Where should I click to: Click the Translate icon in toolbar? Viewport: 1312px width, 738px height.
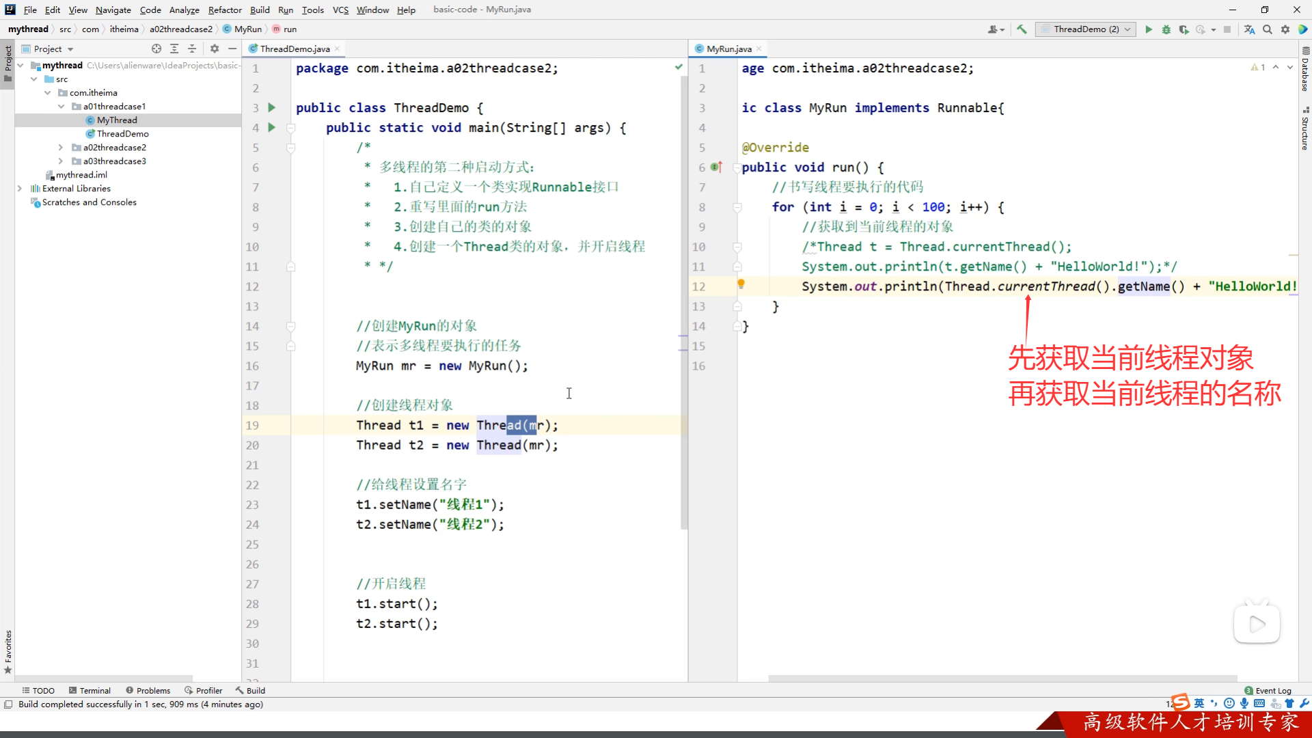pyautogui.click(x=1249, y=29)
